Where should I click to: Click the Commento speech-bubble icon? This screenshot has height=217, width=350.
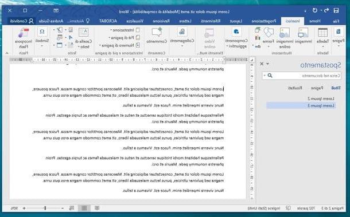click(157, 33)
